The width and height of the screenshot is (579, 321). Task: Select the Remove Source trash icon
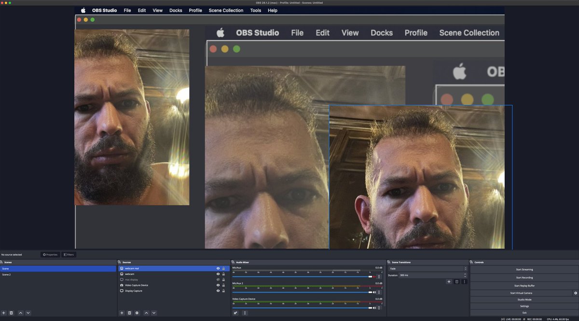(x=130, y=313)
